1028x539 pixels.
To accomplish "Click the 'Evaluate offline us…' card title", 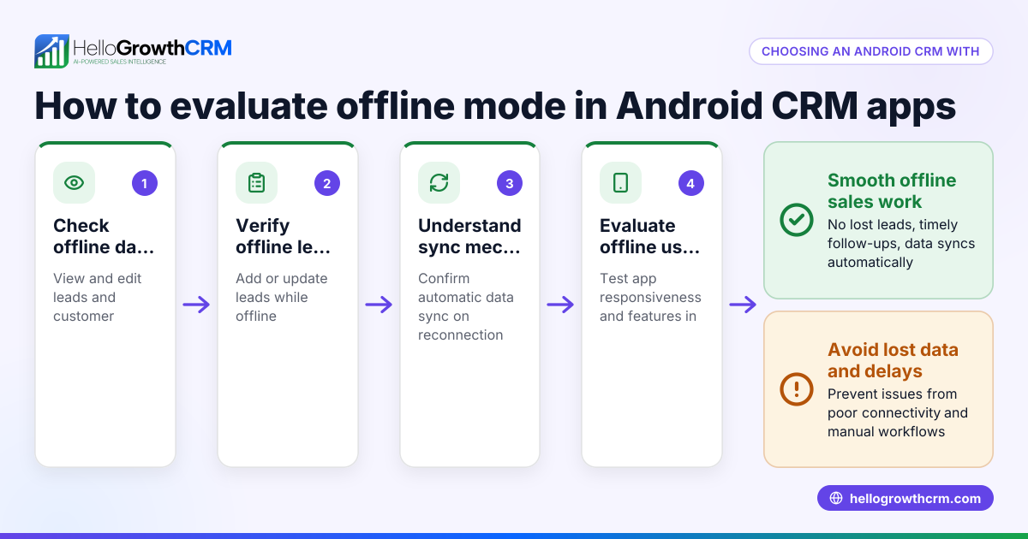I will point(650,236).
